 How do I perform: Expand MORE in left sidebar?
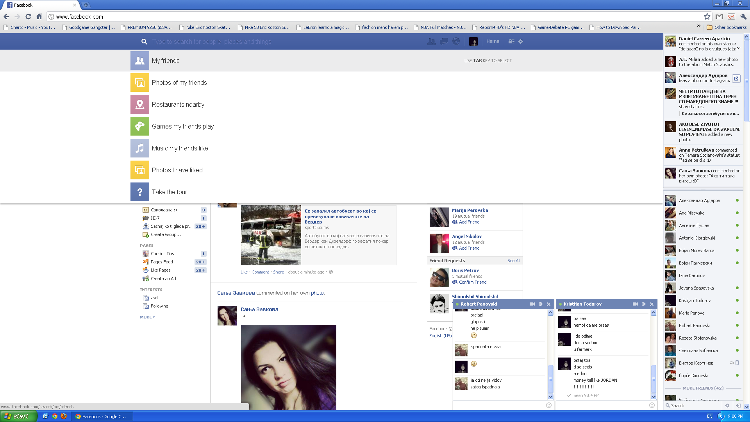pyautogui.click(x=147, y=317)
